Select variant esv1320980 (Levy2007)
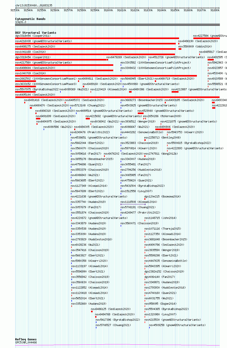Viewport: 227px width, 348px height. click(x=160, y=314)
